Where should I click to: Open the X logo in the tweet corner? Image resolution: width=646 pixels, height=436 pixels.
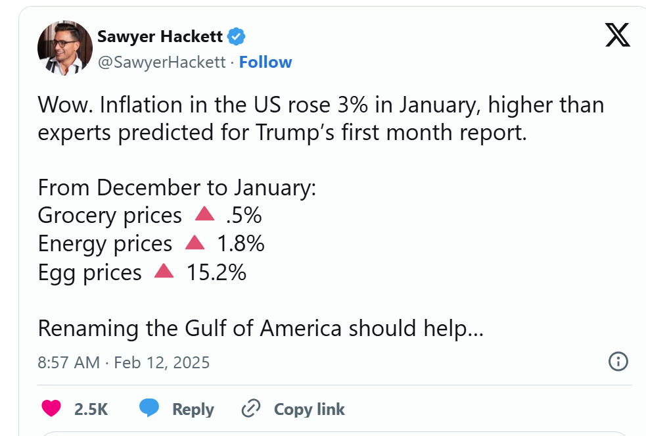point(618,35)
